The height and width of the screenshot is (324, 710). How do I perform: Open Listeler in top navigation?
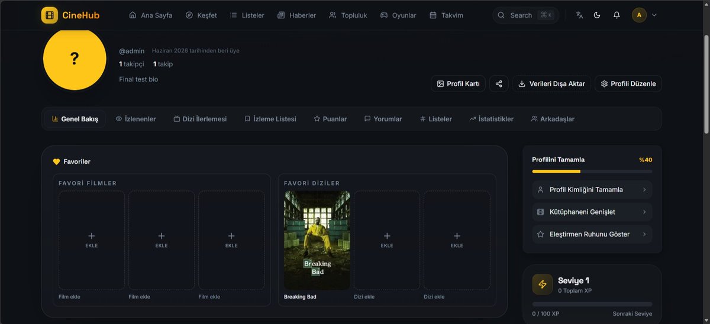247,15
